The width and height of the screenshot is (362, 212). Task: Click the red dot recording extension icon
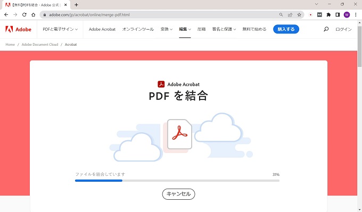click(x=310, y=15)
